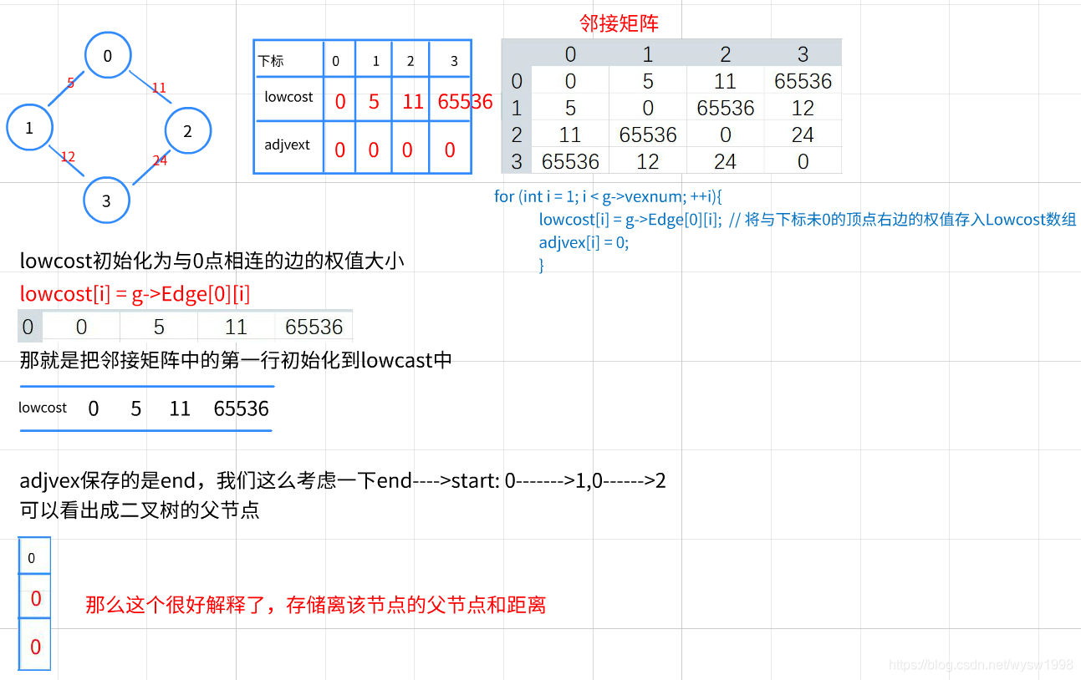Click the red 邻接矩阵 title
The image size is (1081, 680).
tap(620, 23)
